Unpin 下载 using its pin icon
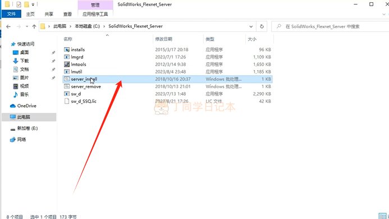The image size is (389, 219). 53,61
